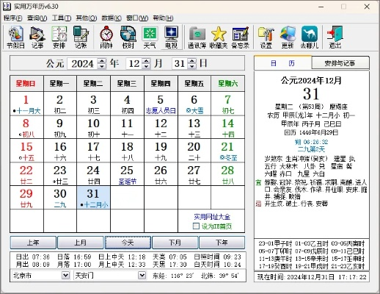Click the 星期日 column header
Screen dimensions: 380x294
click(x=26, y=84)
